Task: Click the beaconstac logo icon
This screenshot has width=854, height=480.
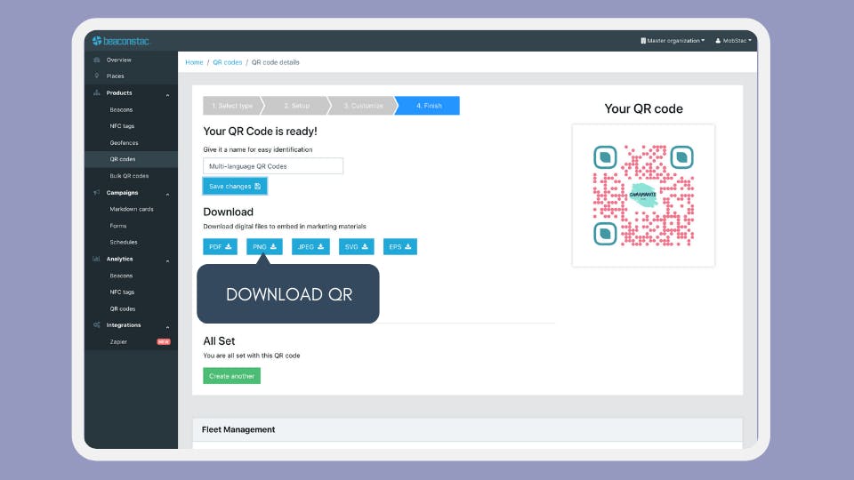Action: click(97, 41)
